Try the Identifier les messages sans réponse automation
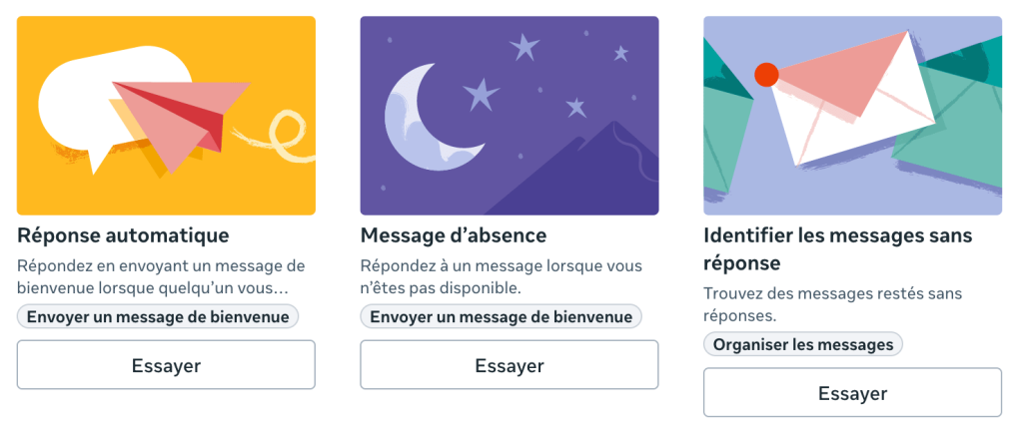The height and width of the screenshot is (429, 1023). point(852,393)
